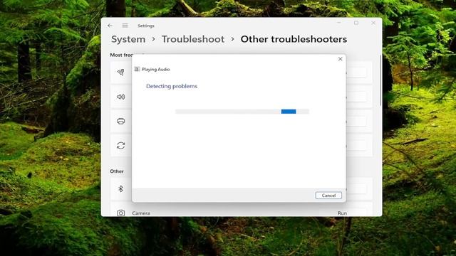Maximize the Settings window
This screenshot has width=456, height=256.
click(x=356, y=23)
